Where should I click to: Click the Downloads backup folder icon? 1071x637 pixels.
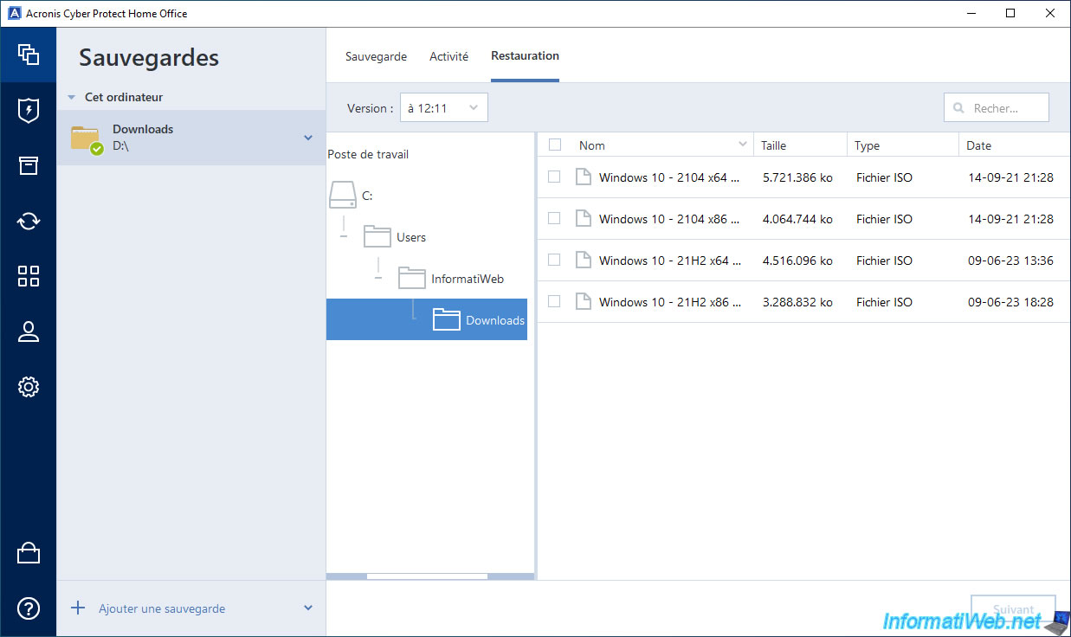tap(87, 138)
